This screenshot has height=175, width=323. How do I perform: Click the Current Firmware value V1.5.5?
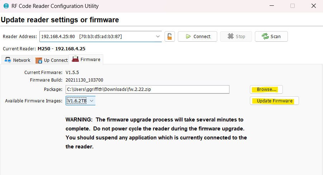(72, 72)
